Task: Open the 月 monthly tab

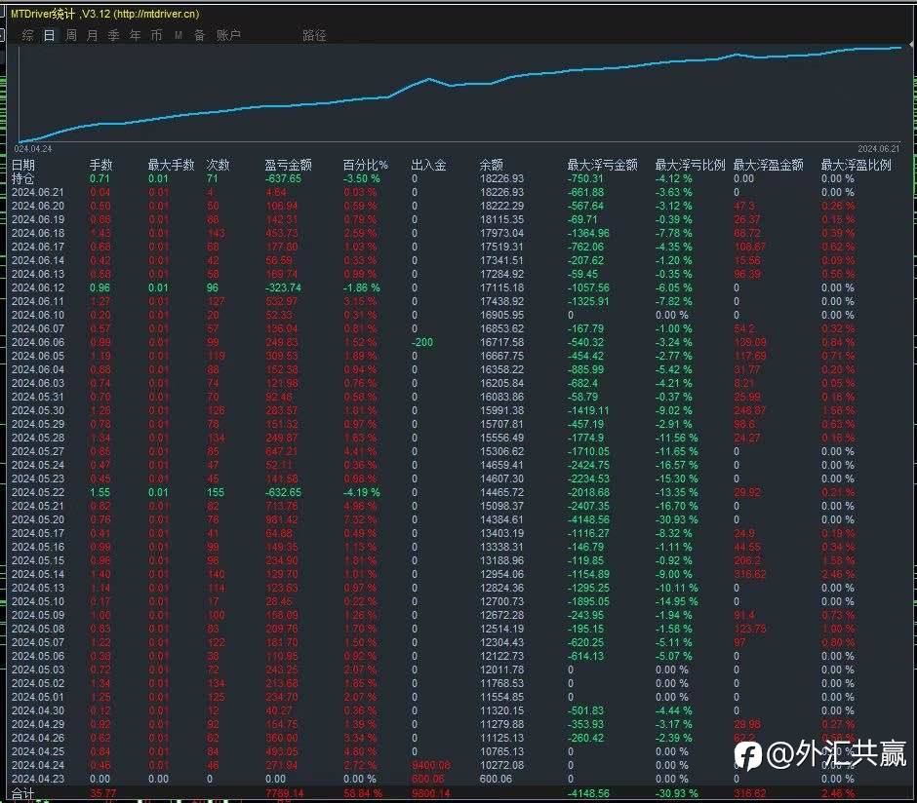Action: pyautogui.click(x=92, y=36)
